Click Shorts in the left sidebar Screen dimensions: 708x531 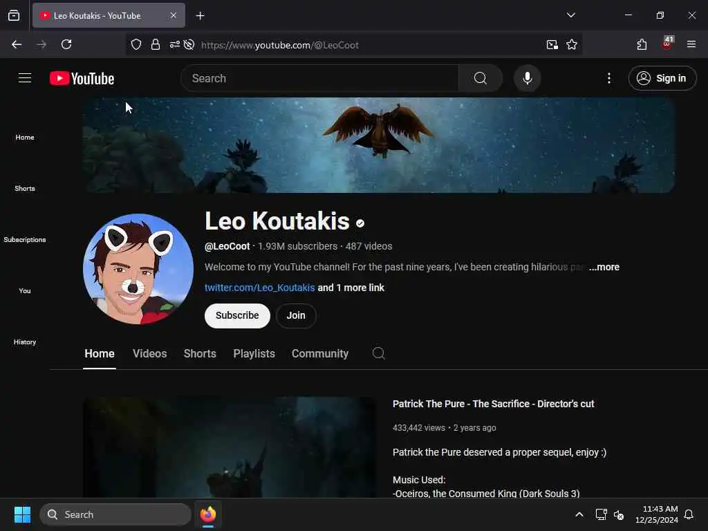pos(25,188)
